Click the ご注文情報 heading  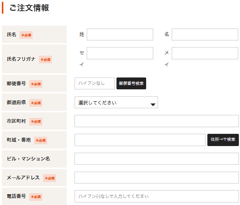pos(29,8)
